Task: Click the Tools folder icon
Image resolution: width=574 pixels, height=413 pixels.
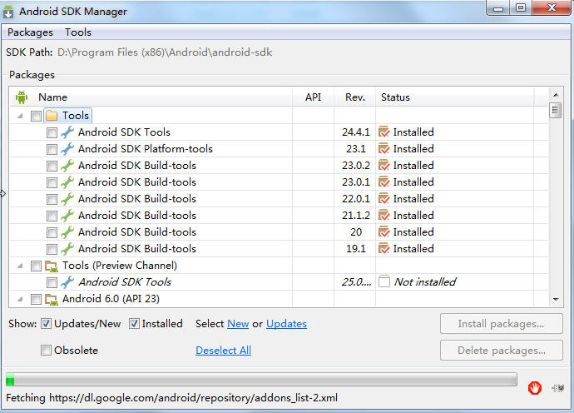Action: (52, 116)
